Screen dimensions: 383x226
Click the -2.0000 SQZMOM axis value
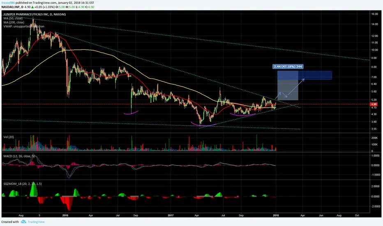click(x=375, y=206)
